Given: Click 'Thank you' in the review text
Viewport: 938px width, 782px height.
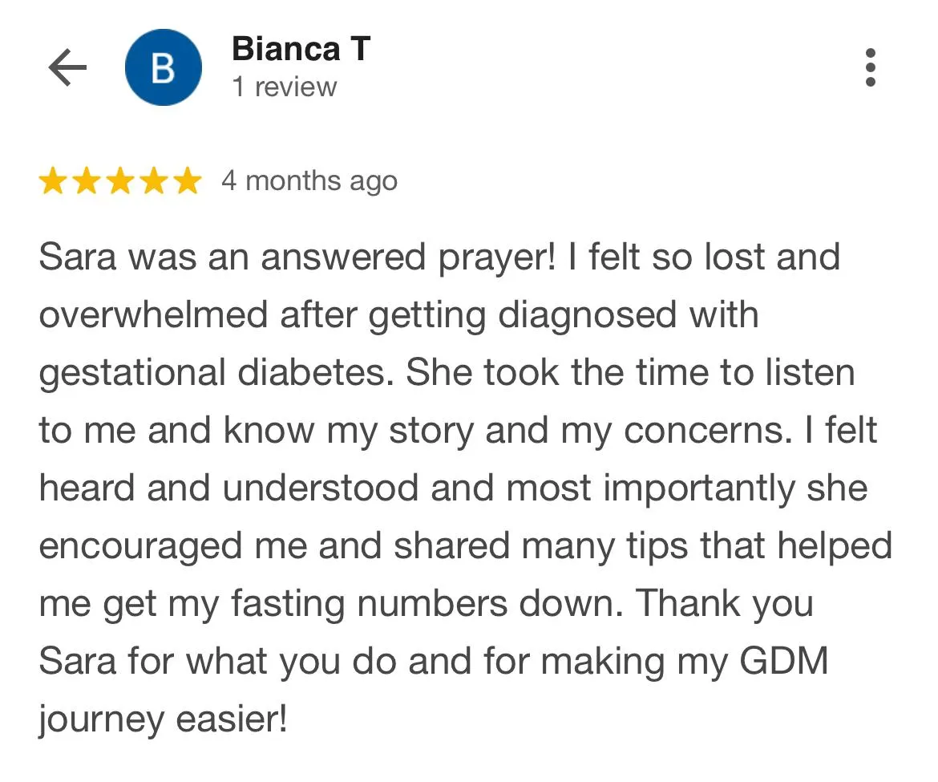Looking at the screenshot, I should 725,605.
